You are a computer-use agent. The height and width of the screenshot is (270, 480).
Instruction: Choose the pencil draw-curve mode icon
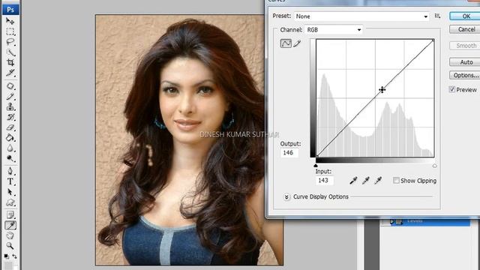(x=297, y=43)
